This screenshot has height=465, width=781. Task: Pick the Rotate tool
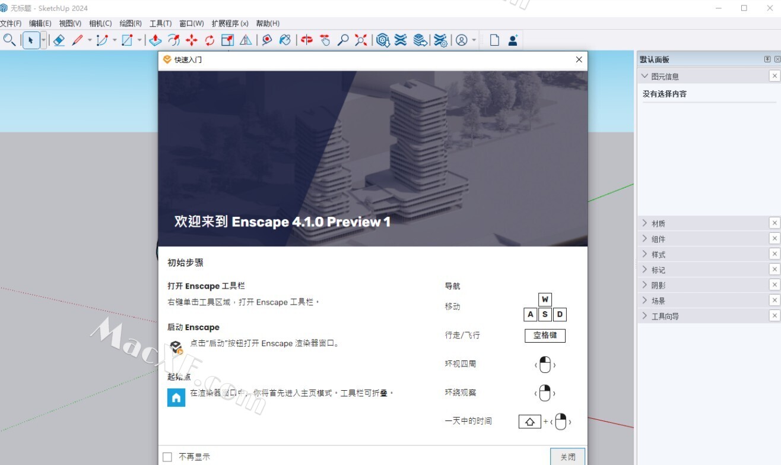(209, 40)
